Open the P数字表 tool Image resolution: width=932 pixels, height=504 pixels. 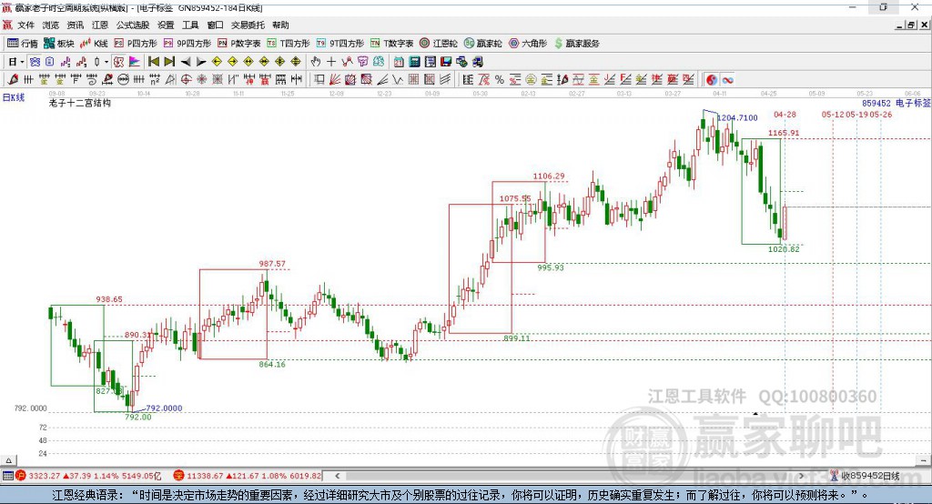tap(239, 44)
